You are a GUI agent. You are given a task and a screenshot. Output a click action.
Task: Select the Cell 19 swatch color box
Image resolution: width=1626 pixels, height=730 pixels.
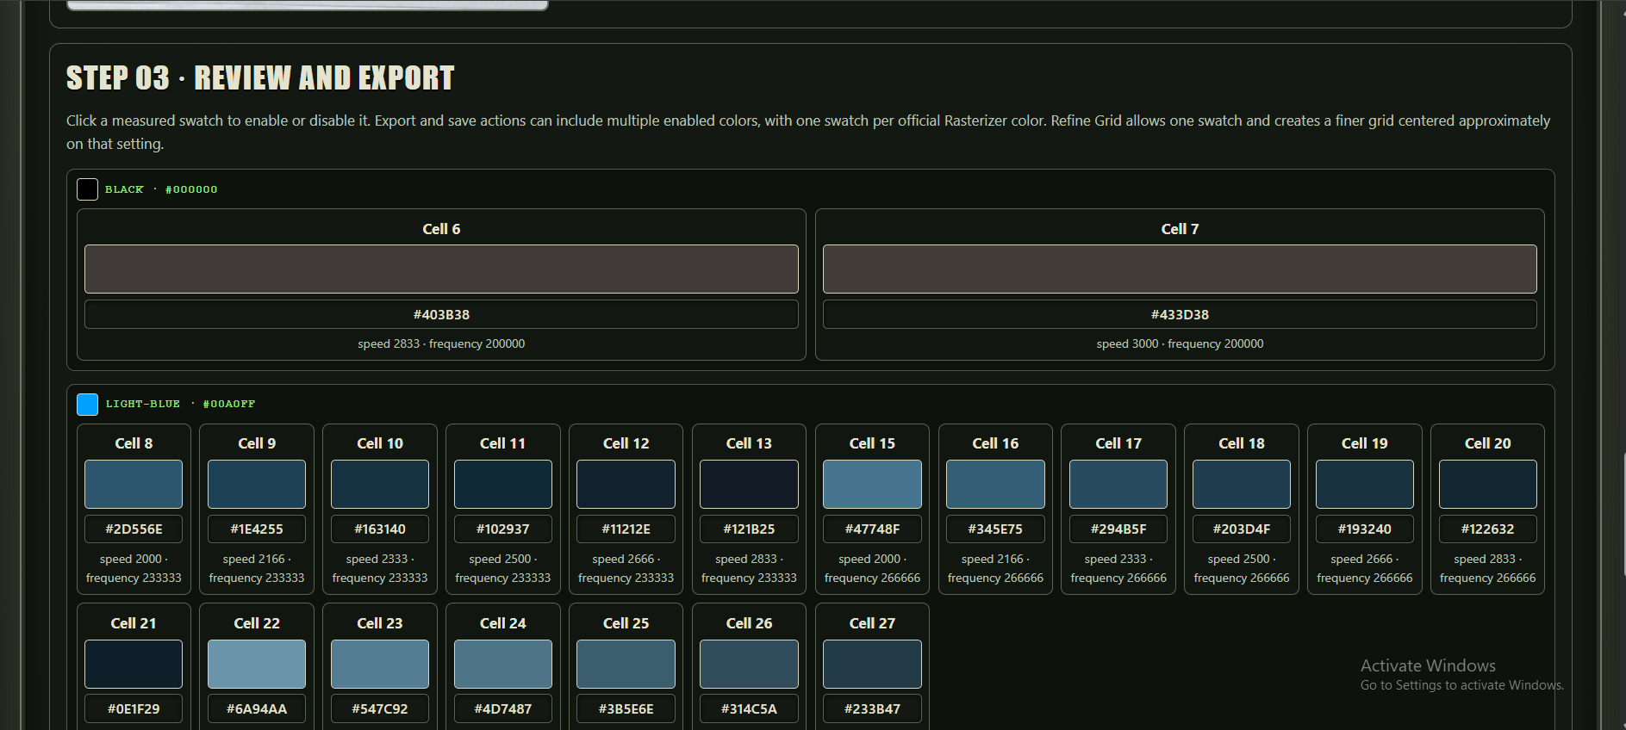point(1365,484)
